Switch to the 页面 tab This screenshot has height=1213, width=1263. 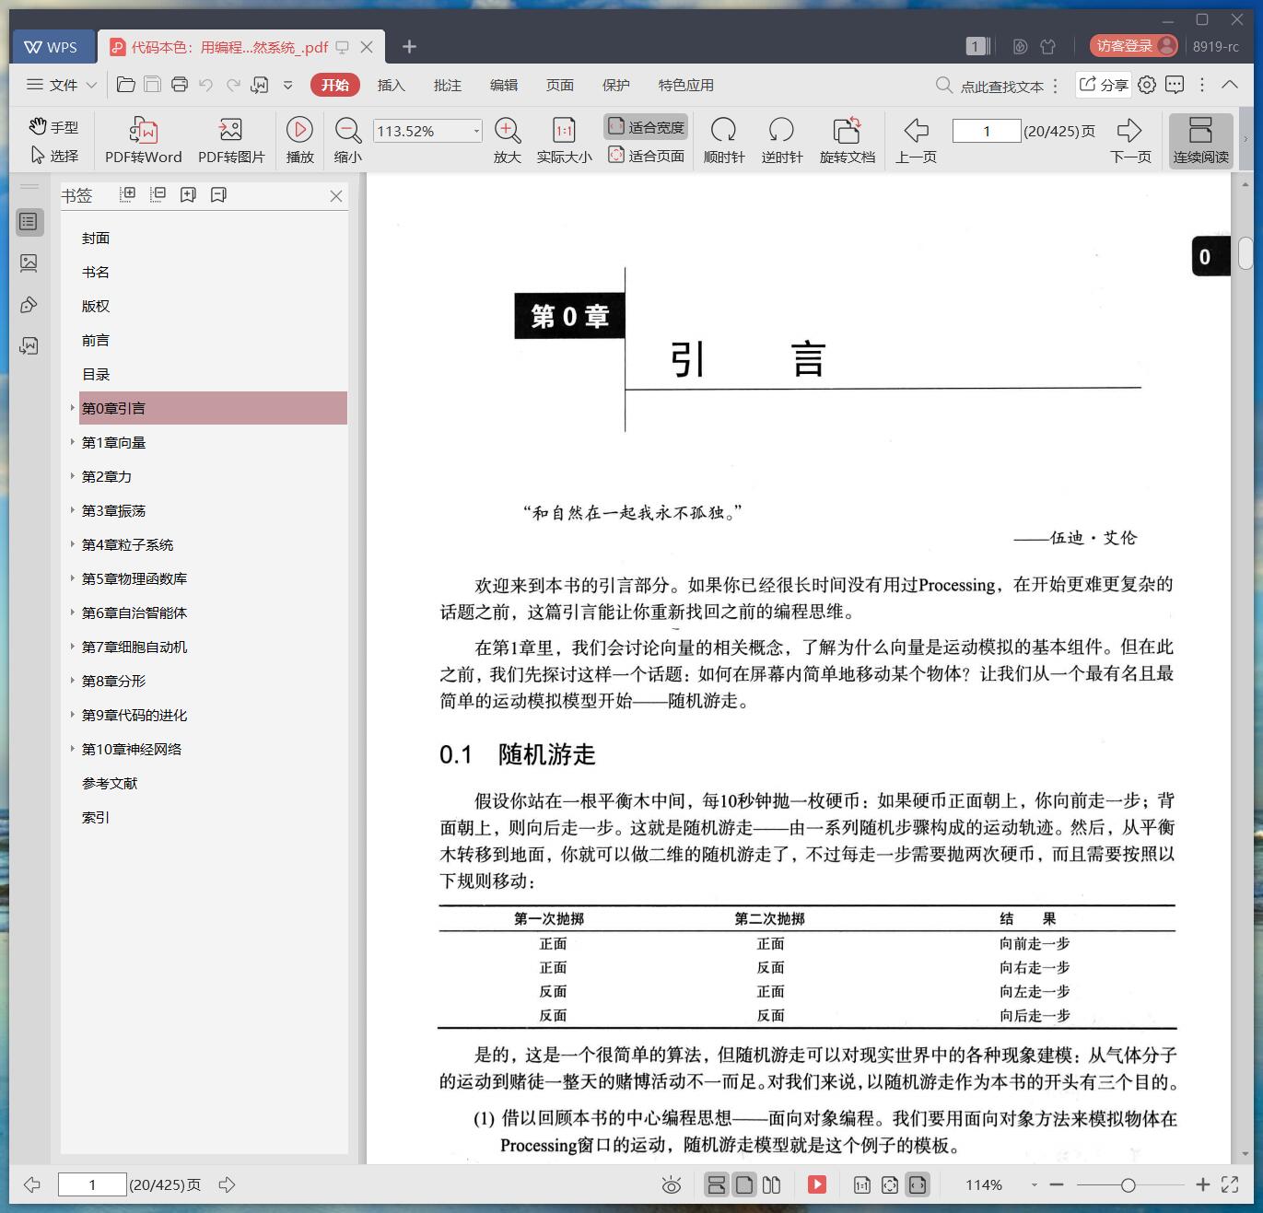tap(560, 85)
